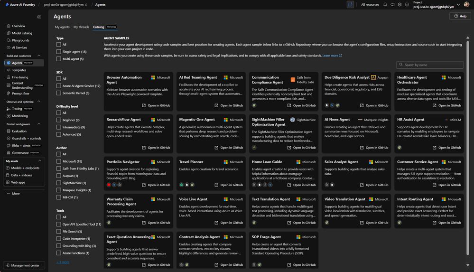Click Agents in the breadcrumb
This screenshot has width=474, height=272.
point(101,5)
